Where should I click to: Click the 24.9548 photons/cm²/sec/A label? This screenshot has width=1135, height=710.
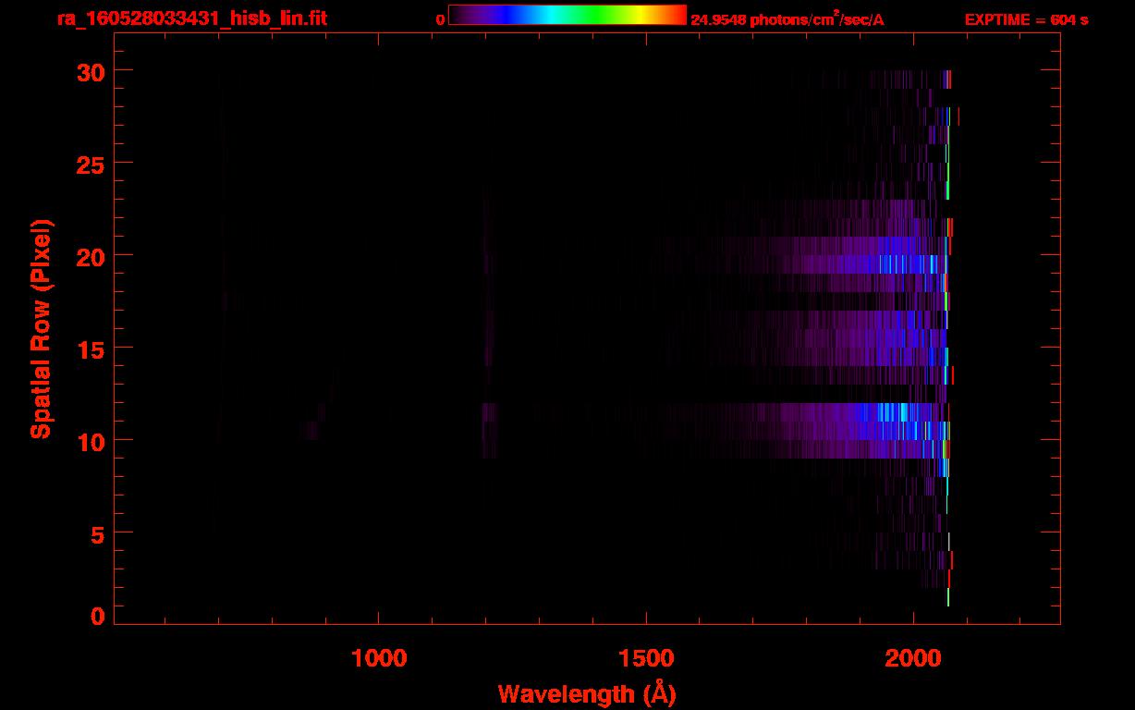[787, 18]
